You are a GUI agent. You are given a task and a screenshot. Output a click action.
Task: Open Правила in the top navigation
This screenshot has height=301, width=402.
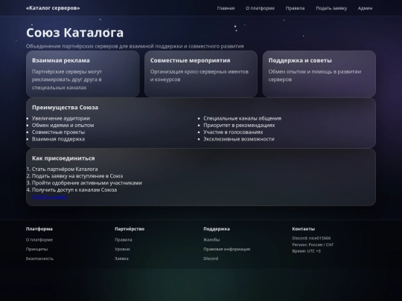point(295,8)
